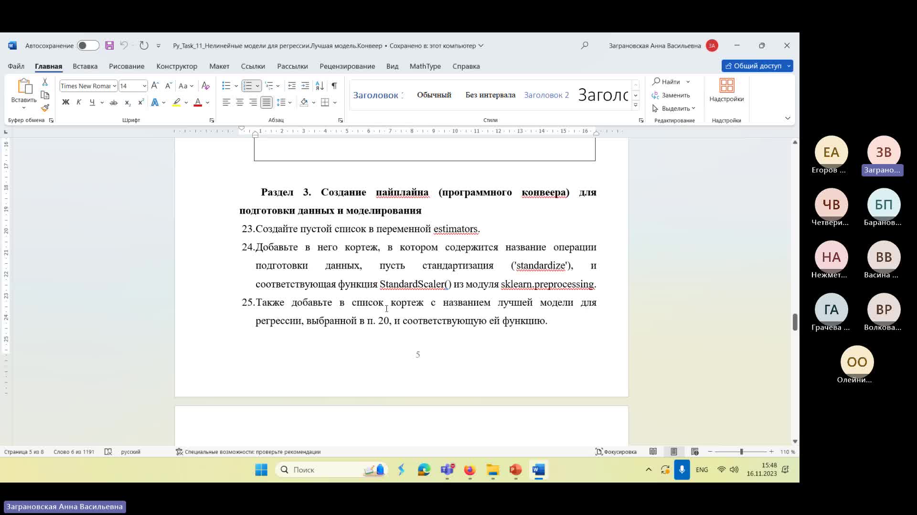
Task: Decrease paragraph indent
Action: tap(292, 85)
